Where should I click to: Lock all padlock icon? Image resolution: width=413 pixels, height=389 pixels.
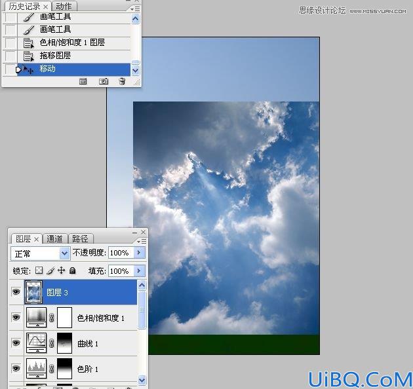point(72,270)
